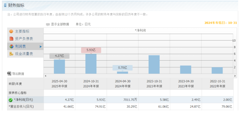This screenshot has width=239, height=116.
Task: Click the 74.91亿 revenue cell
Action: tap(91, 106)
